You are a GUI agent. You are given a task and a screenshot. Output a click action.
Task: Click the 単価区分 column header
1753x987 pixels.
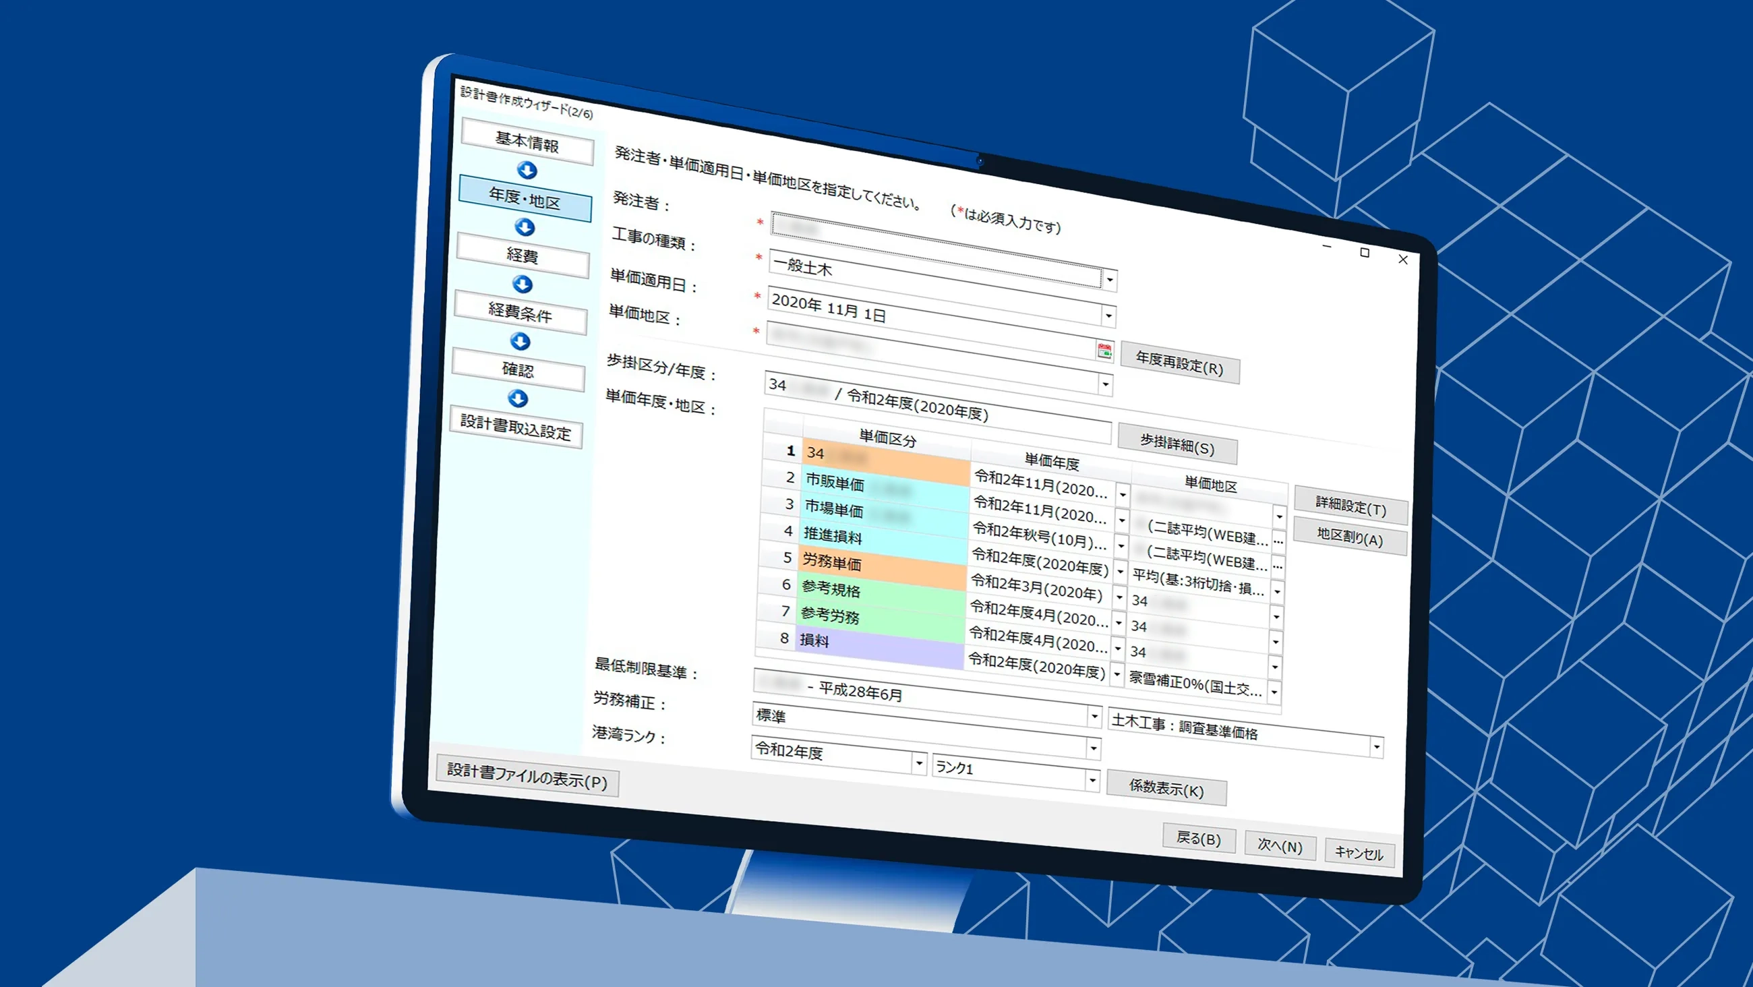click(x=887, y=437)
